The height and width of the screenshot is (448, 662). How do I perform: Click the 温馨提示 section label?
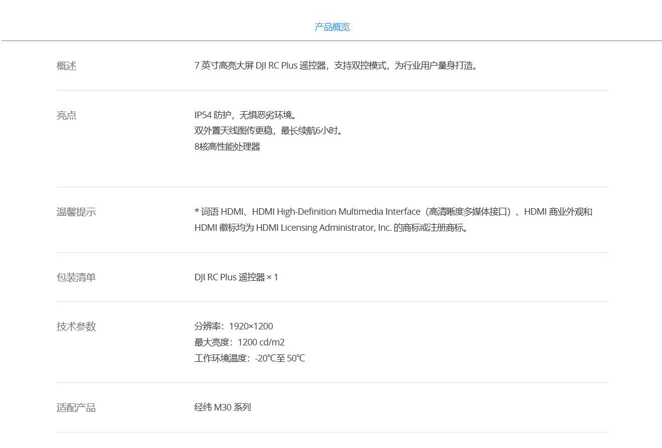click(x=76, y=212)
